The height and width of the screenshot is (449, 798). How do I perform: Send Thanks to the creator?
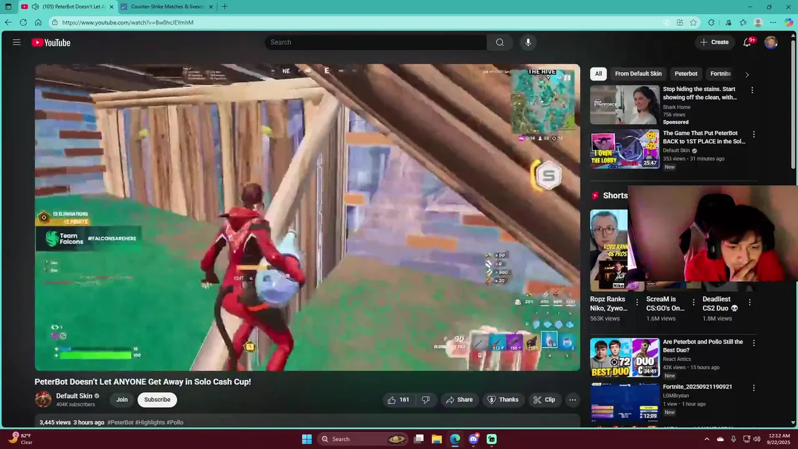(x=502, y=400)
